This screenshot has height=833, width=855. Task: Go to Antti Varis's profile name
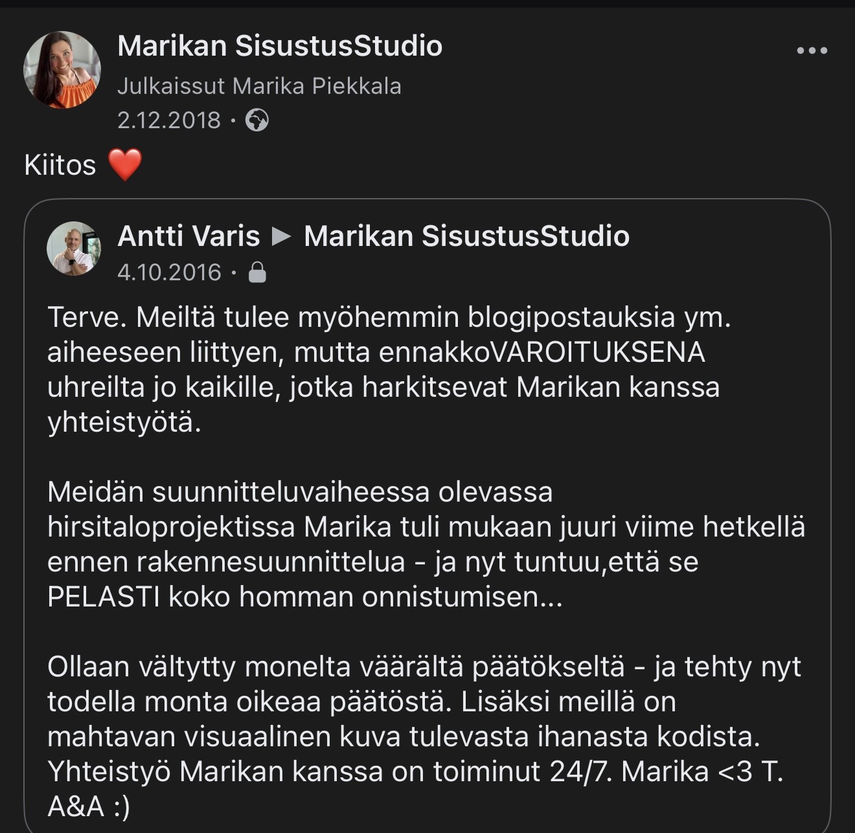tap(188, 236)
